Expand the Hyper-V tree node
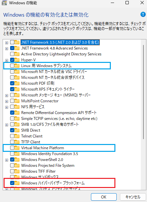Image resolution: width=147 pixels, height=202 pixels. [7, 60]
